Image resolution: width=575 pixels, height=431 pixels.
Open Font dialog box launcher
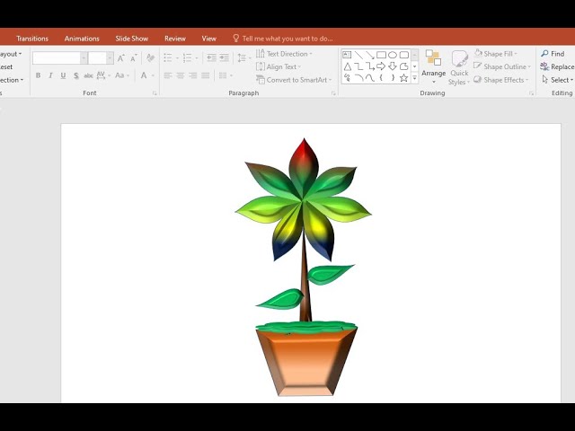click(x=155, y=93)
